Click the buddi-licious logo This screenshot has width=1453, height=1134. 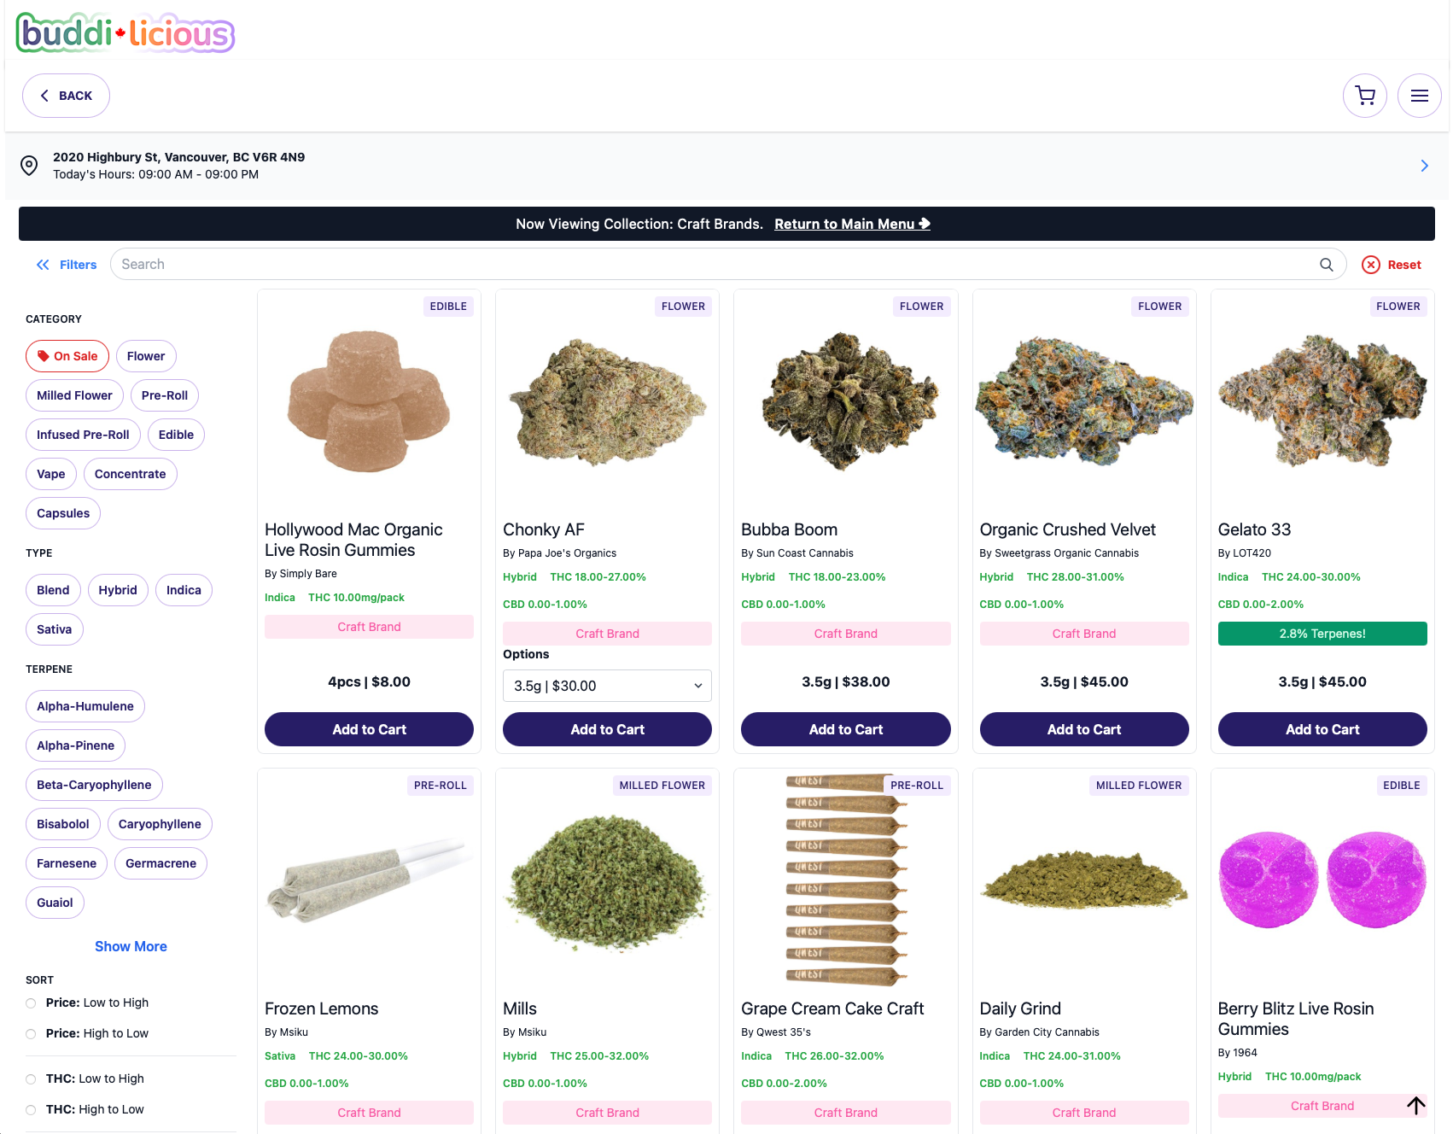tap(125, 32)
